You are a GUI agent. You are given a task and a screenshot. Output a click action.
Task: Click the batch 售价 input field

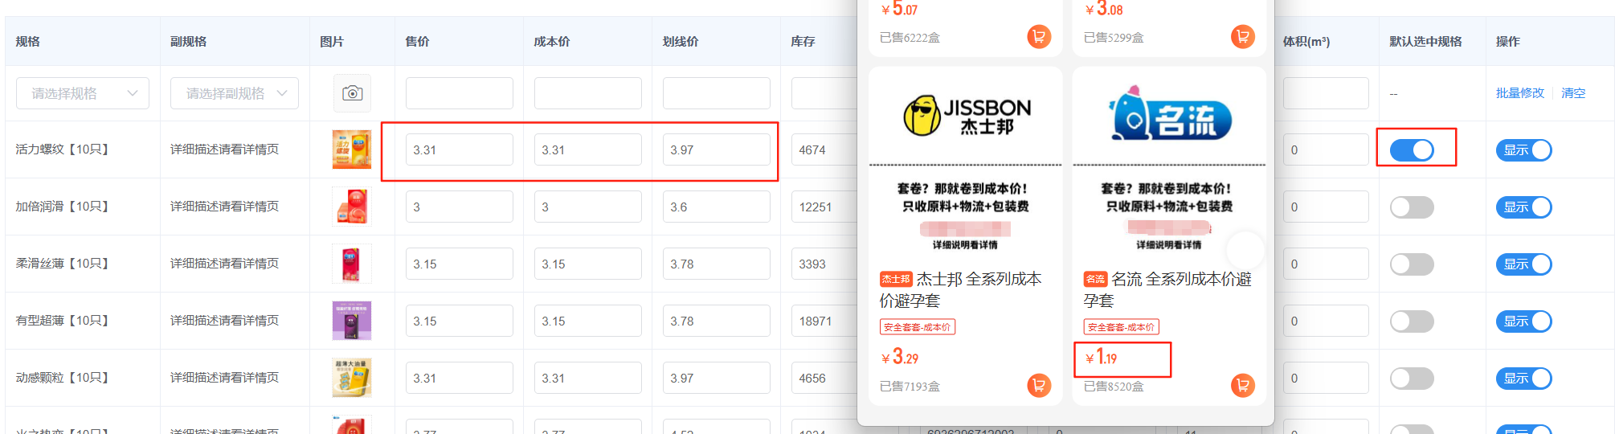[x=460, y=93]
